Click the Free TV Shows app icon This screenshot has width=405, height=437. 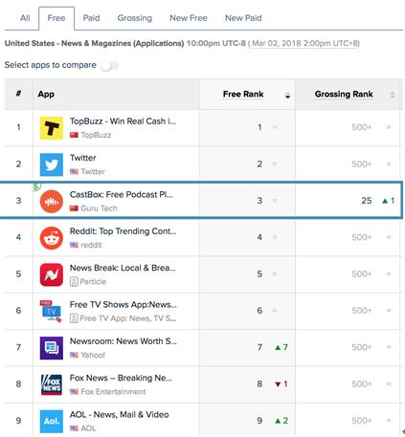pyautogui.click(x=52, y=311)
